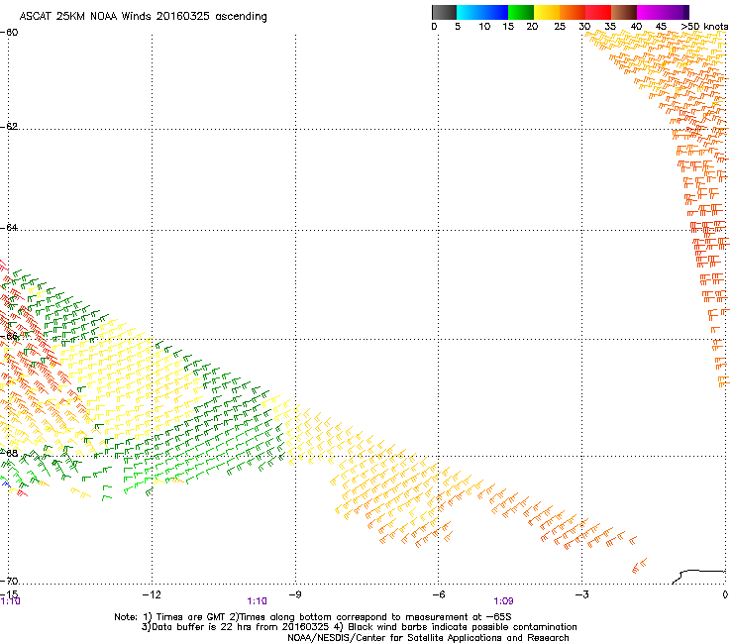Click the ">50 knots" label on the color scale
This screenshot has width=733, height=644.
pos(704,27)
